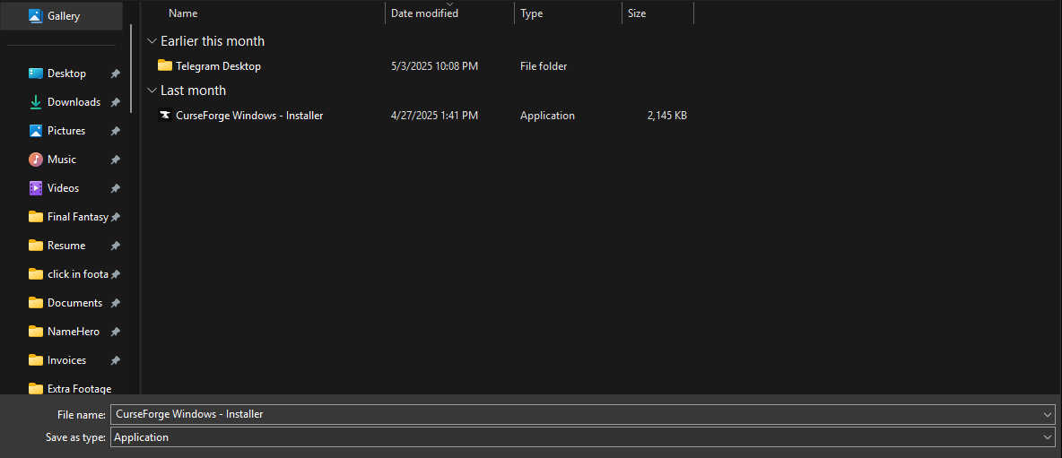
Task: Collapse the Earlier this month group
Action: tap(152, 41)
